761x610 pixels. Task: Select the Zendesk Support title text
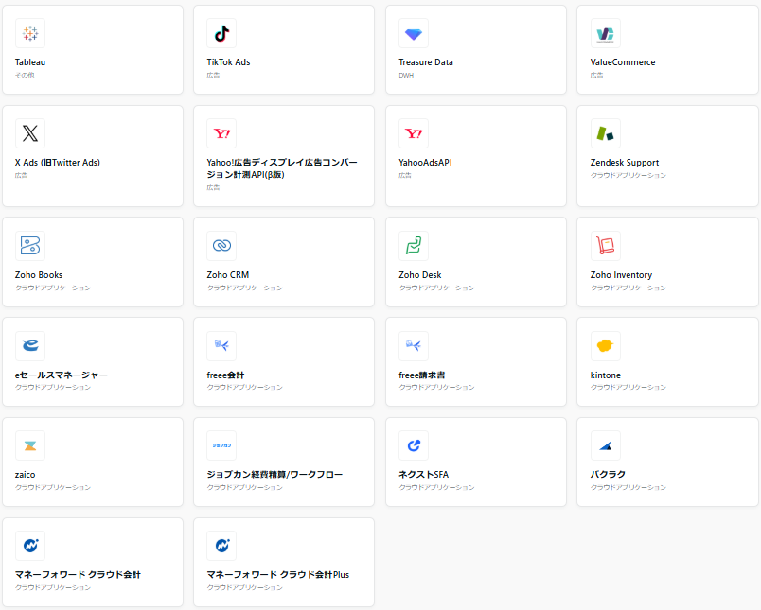[625, 163]
